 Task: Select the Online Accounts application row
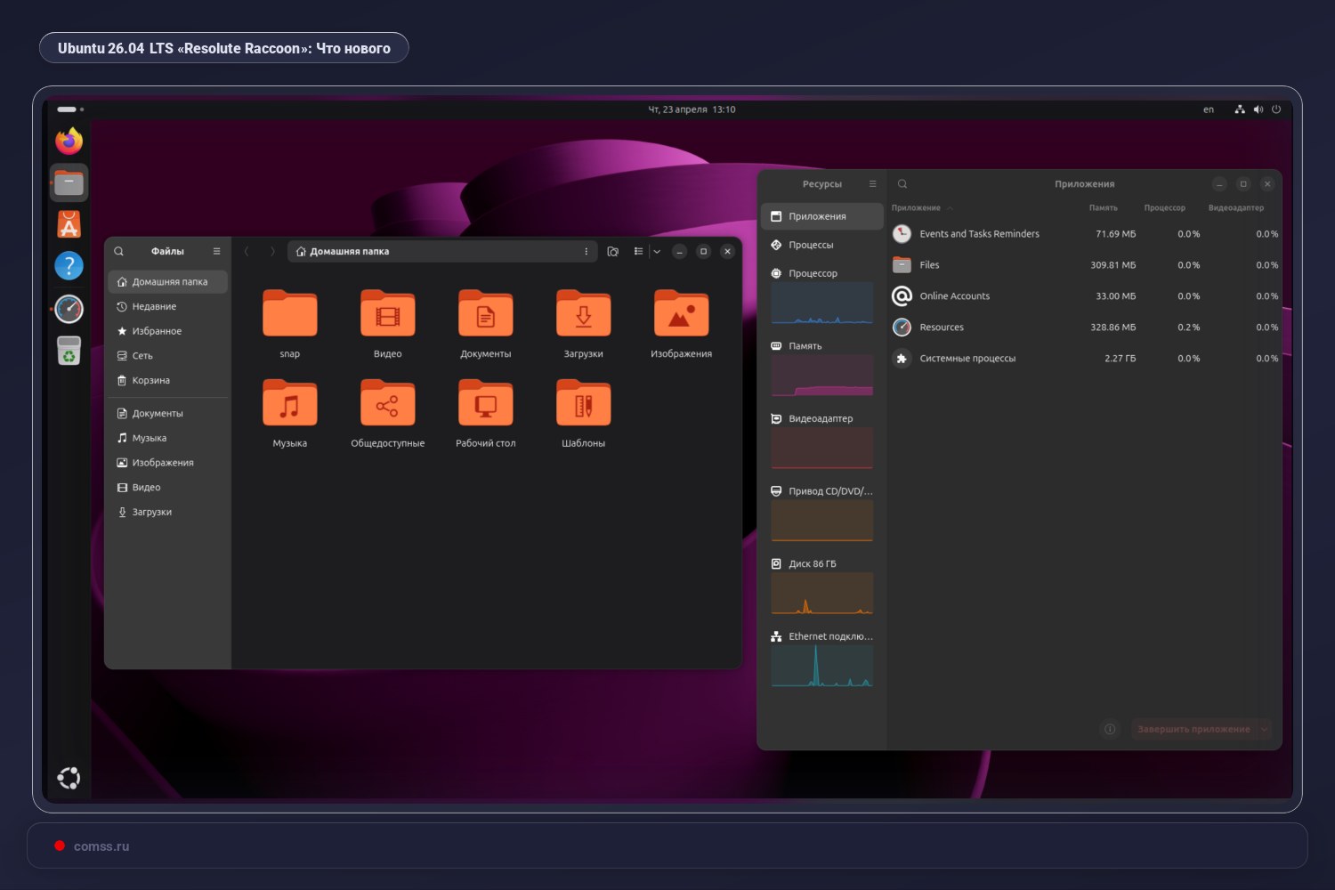tap(954, 296)
